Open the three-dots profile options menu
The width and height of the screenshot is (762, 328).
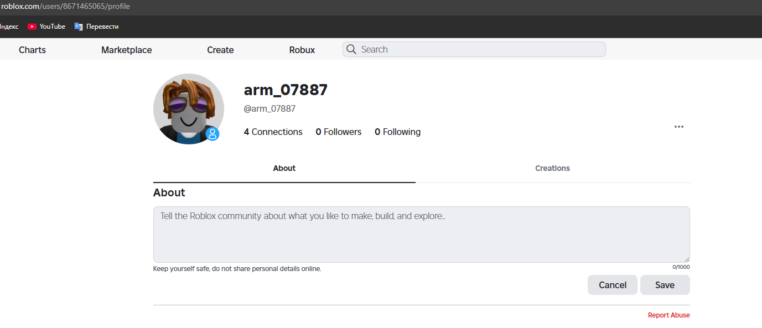[679, 127]
